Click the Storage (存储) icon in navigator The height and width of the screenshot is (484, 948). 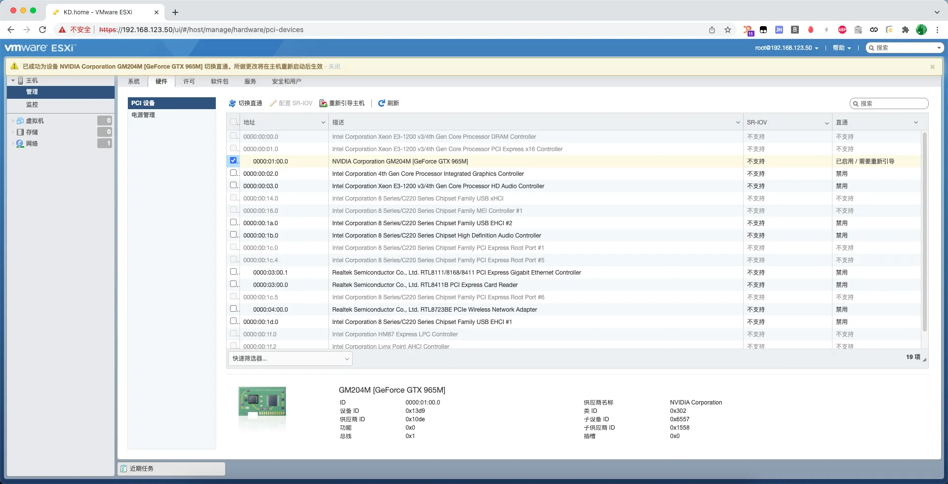20,132
